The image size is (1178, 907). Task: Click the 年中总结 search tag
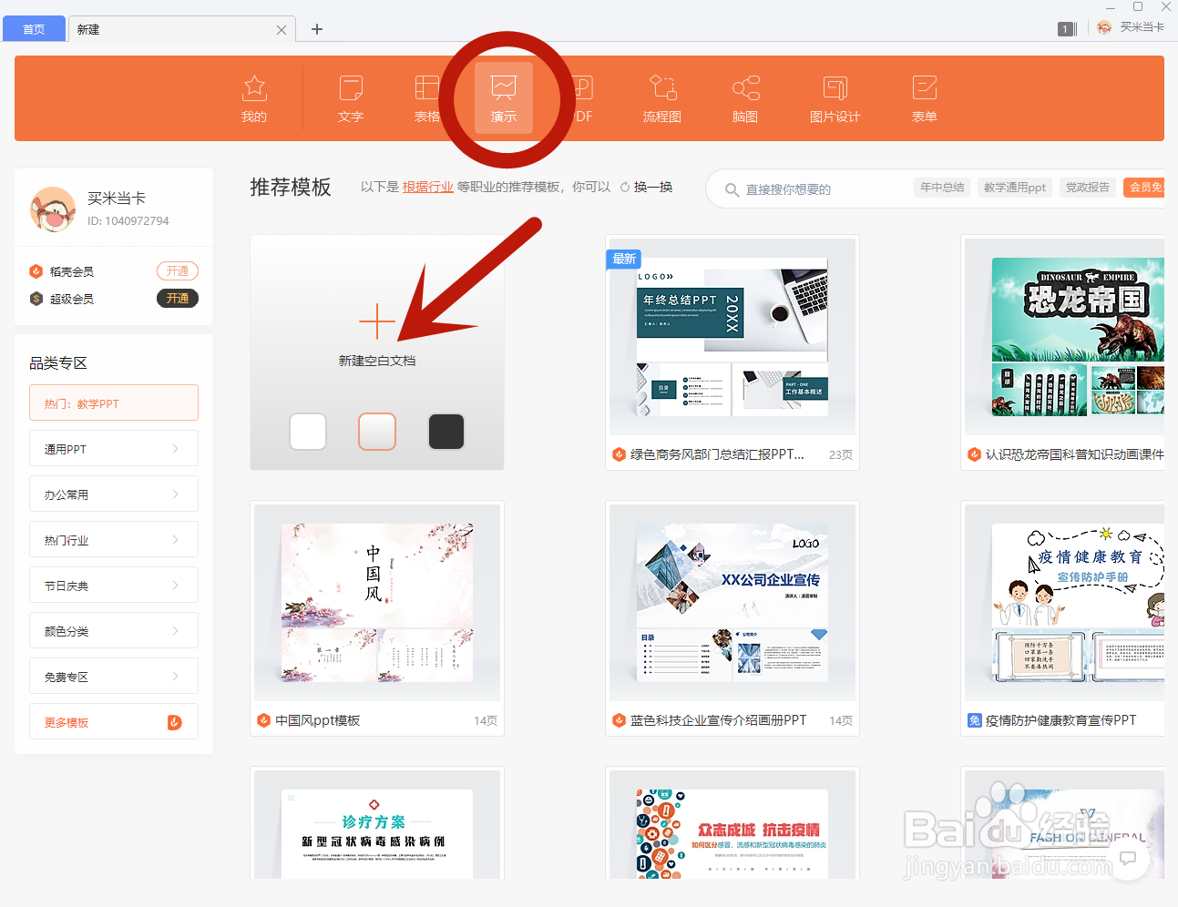[x=942, y=188]
